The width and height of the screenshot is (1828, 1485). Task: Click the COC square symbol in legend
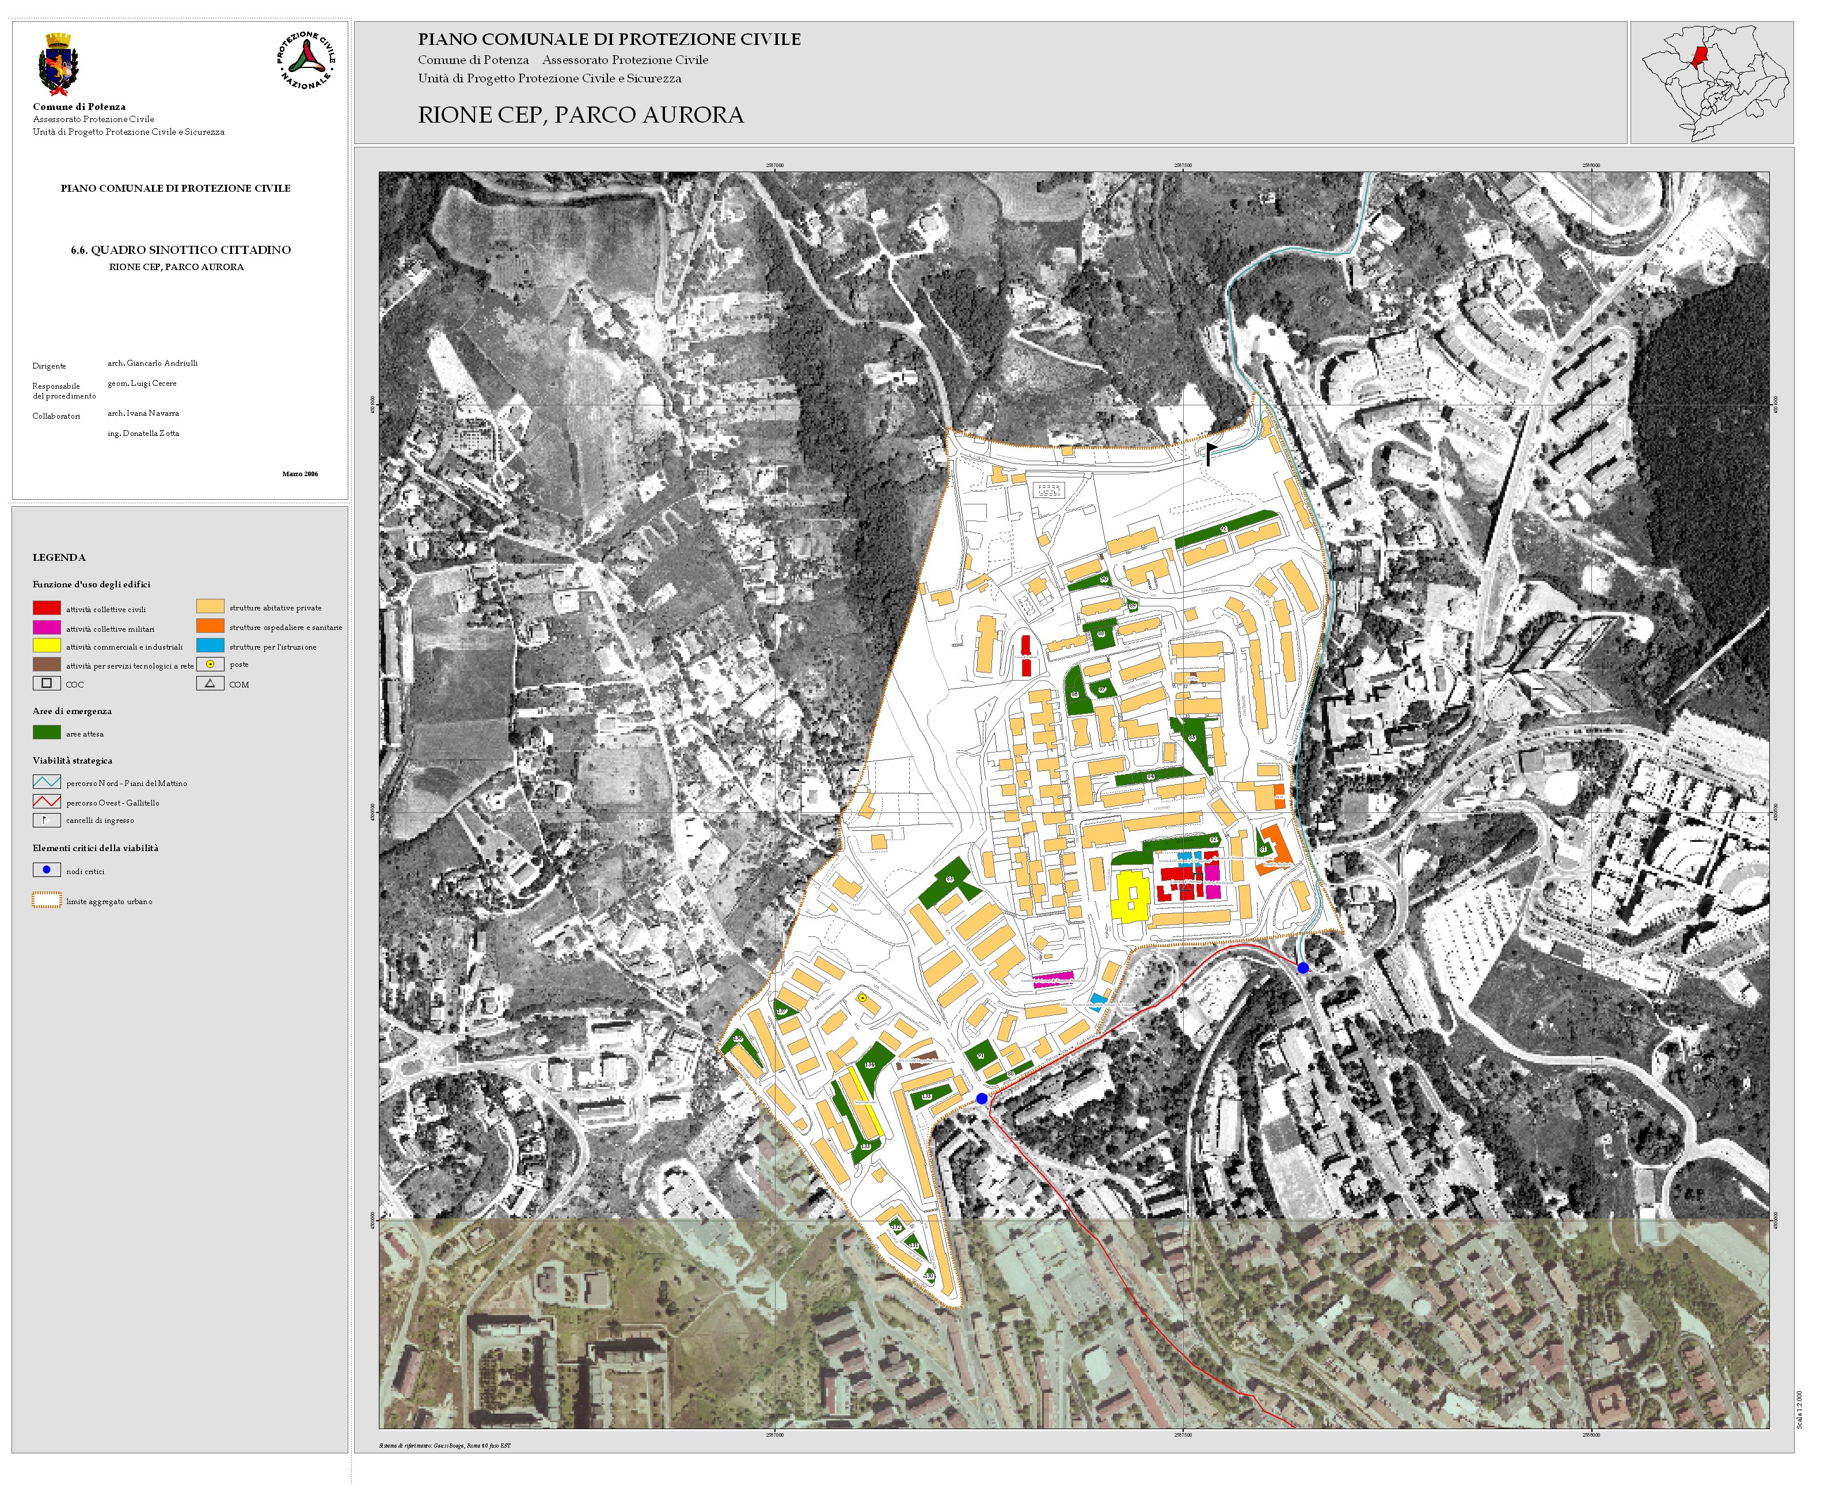(x=46, y=683)
